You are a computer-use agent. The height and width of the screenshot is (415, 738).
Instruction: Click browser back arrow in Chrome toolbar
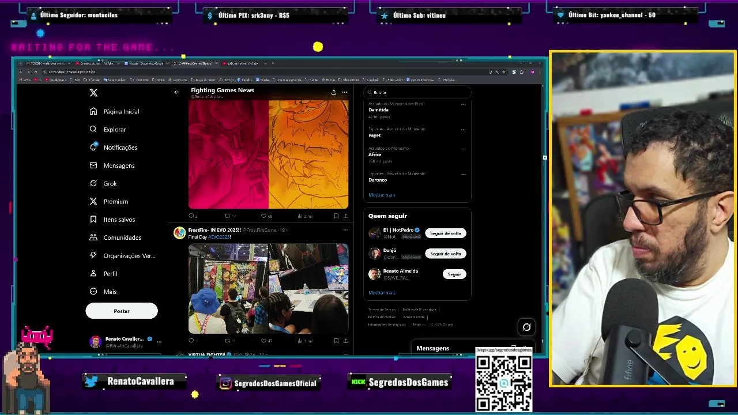coord(21,72)
